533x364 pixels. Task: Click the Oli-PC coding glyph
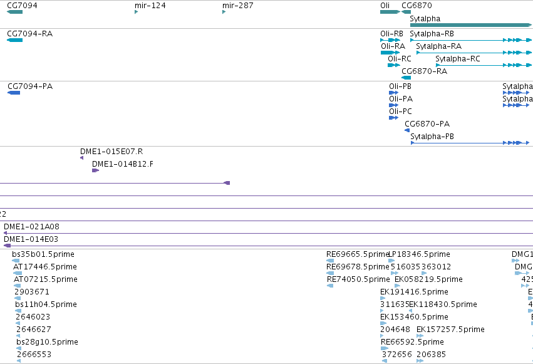coord(393,118)
